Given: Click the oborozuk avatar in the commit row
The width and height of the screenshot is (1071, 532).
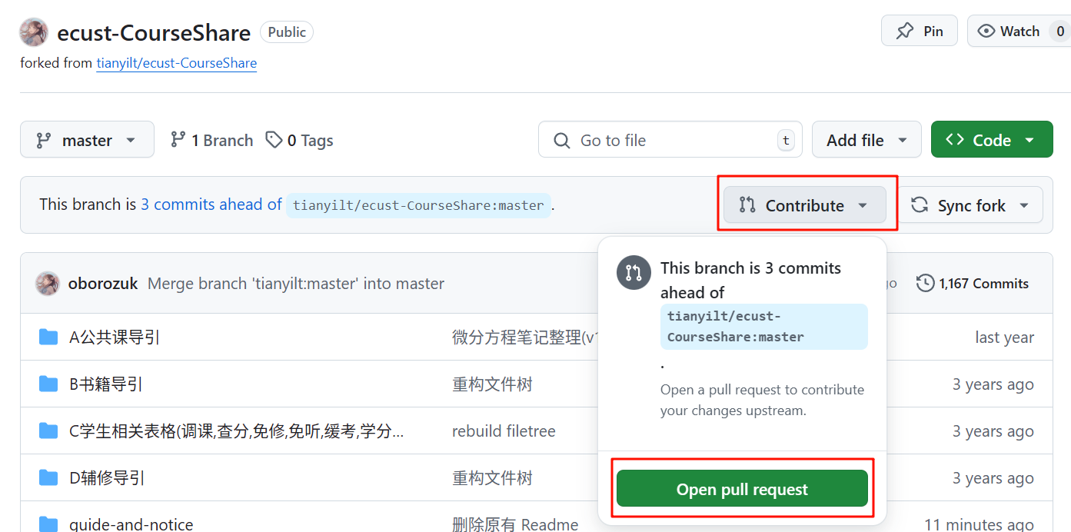Looking at the screenshot, I should click(x=48, y=284).
